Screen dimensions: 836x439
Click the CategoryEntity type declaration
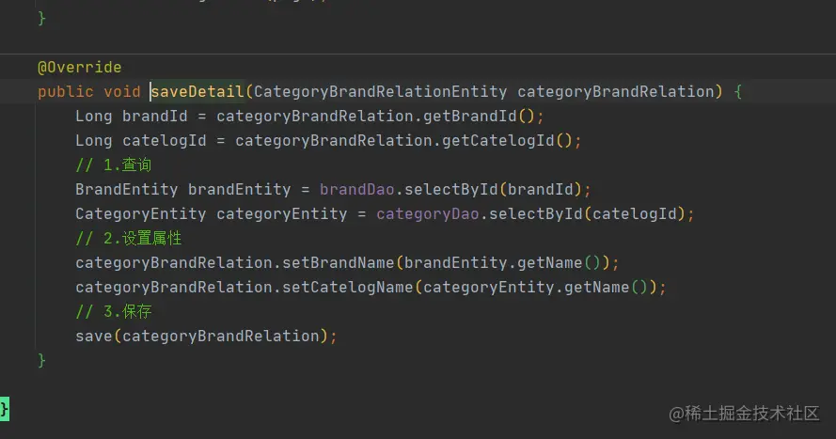(x=141, y=213)
